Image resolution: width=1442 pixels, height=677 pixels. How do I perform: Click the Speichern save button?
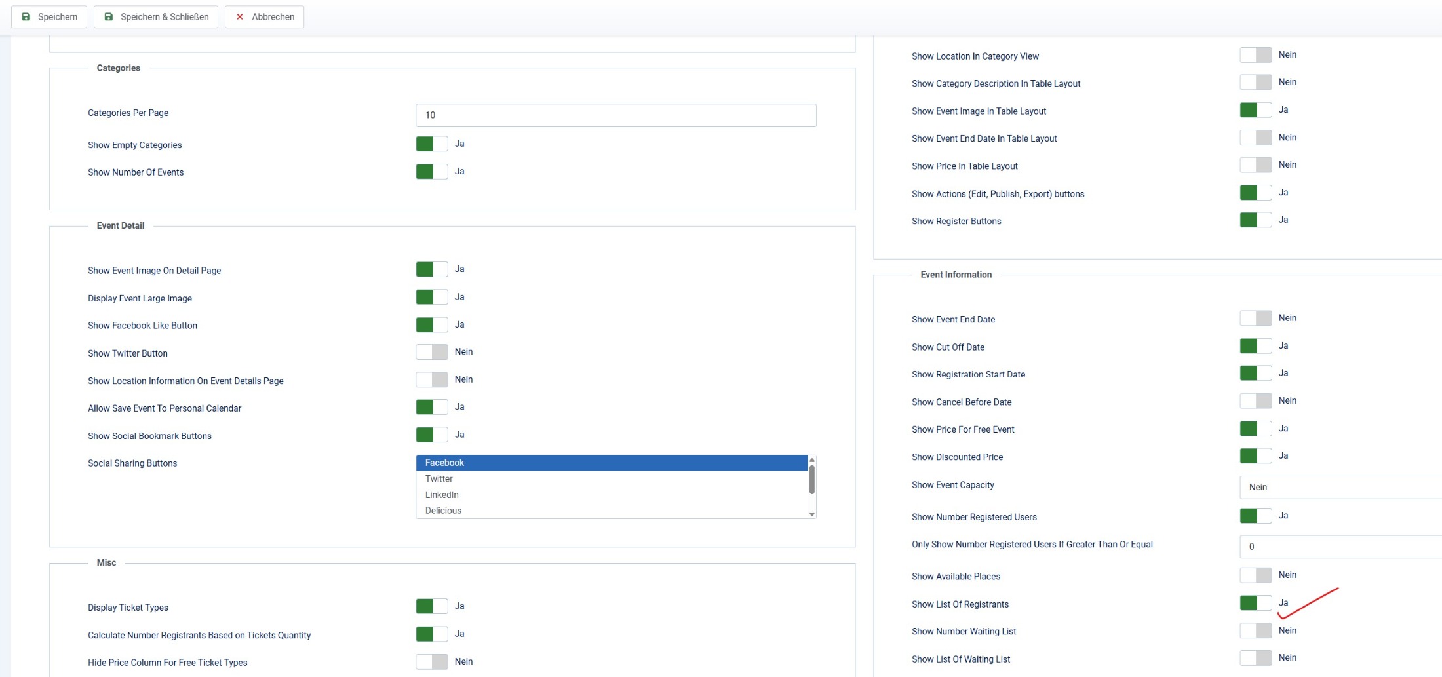49,16
